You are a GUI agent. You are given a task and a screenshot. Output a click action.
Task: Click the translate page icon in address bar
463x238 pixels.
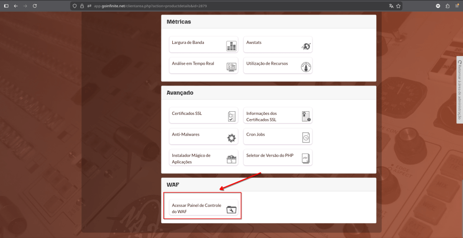[x=391, y=6]
